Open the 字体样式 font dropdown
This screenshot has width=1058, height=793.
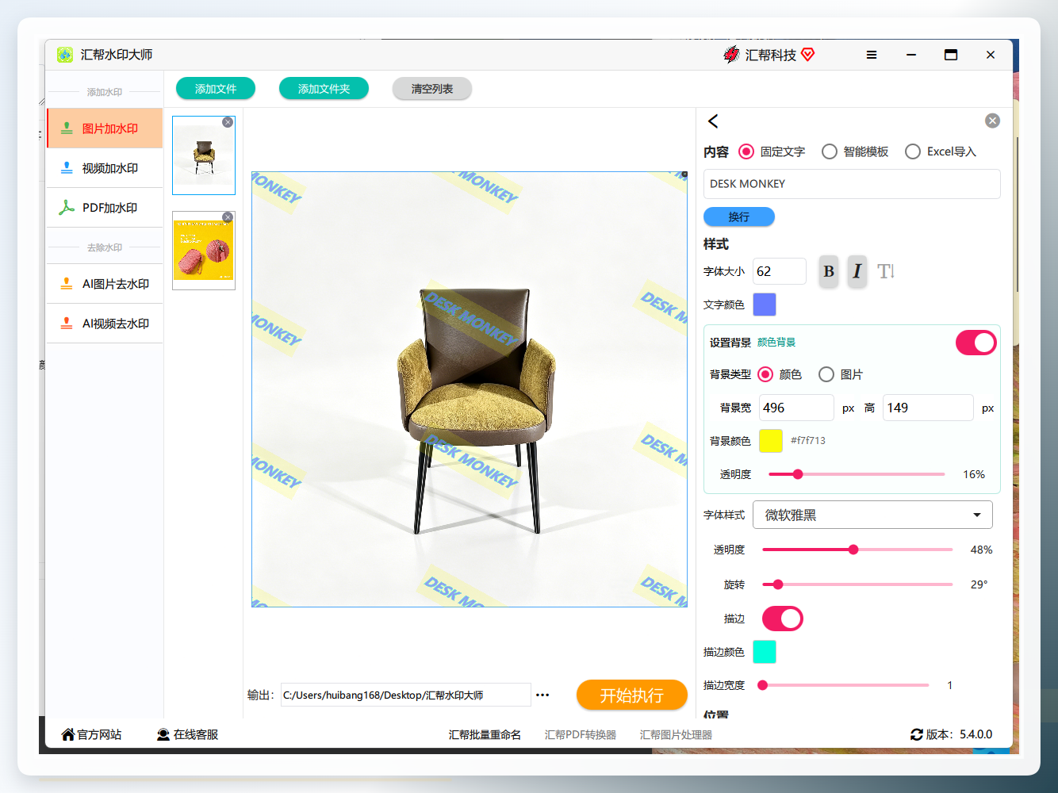(x=872, y=515)
